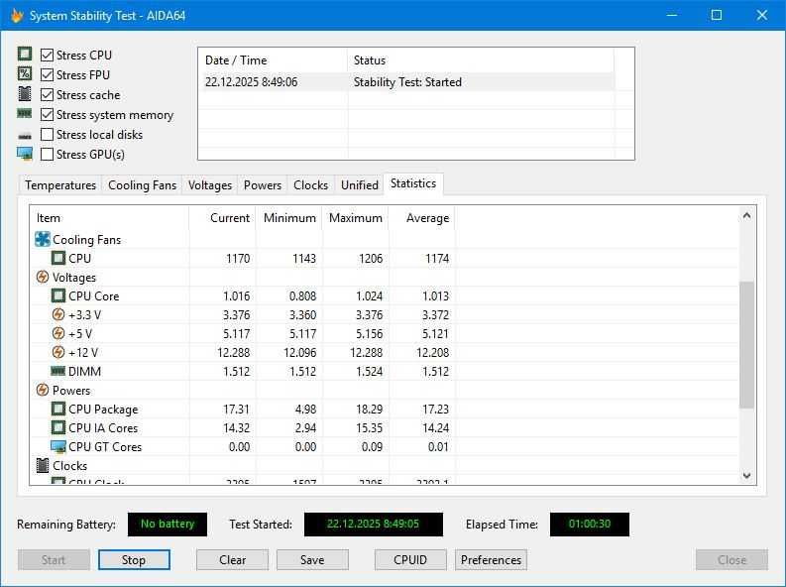Click the 'No battery' status readout
786x587 pixels.
(x=167, y=524)
